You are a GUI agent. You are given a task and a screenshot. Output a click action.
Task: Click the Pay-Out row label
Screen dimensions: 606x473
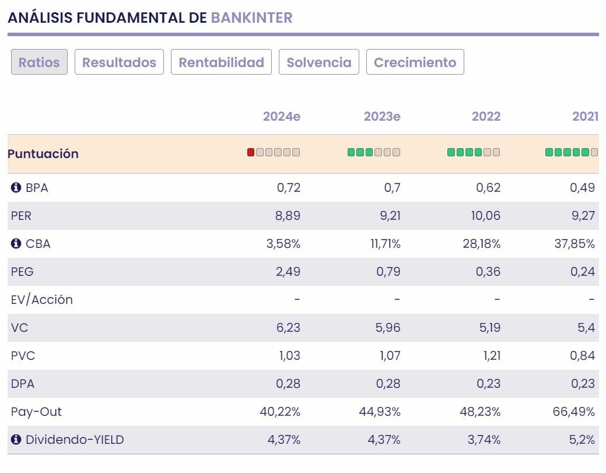pyautogui.click(x=36, y=412)
